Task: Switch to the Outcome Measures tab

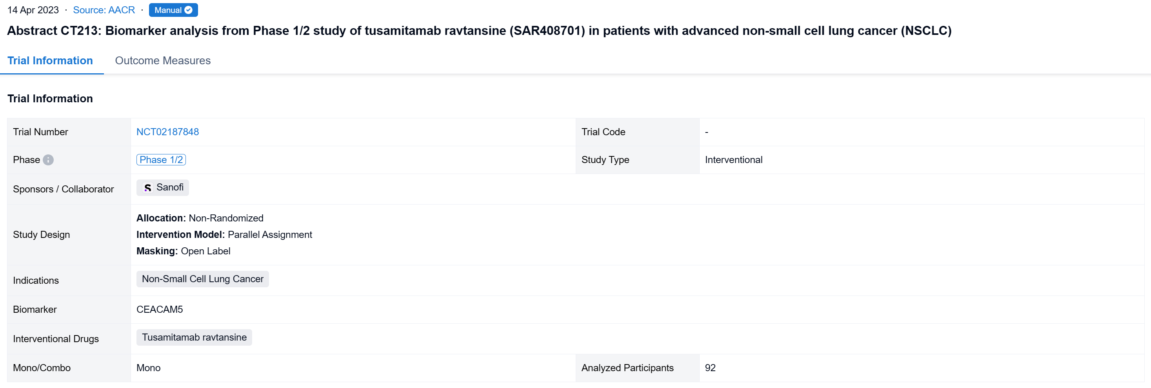Action: [163, 61]
